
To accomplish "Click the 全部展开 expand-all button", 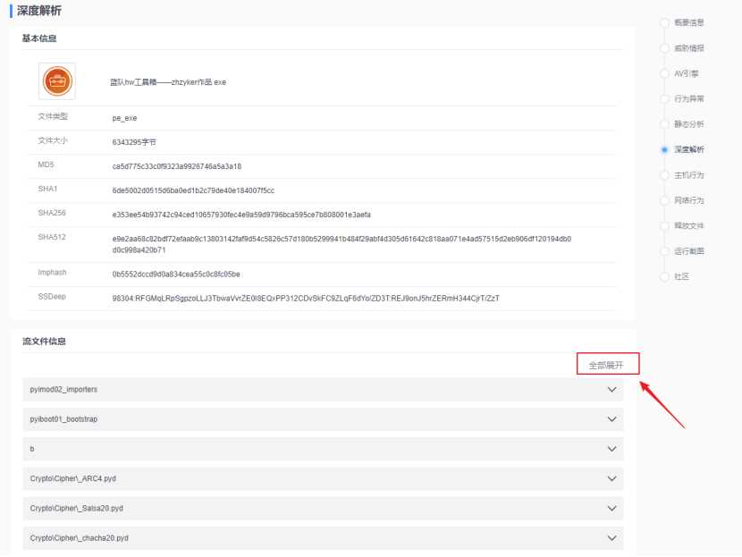I will tap(606, 365).
